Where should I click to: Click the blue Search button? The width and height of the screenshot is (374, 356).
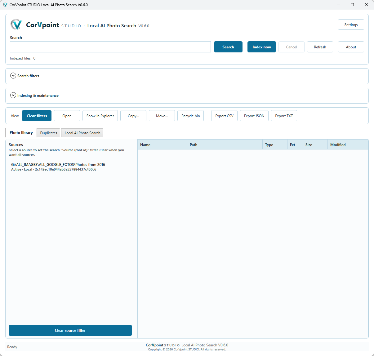tap(228, 47)
